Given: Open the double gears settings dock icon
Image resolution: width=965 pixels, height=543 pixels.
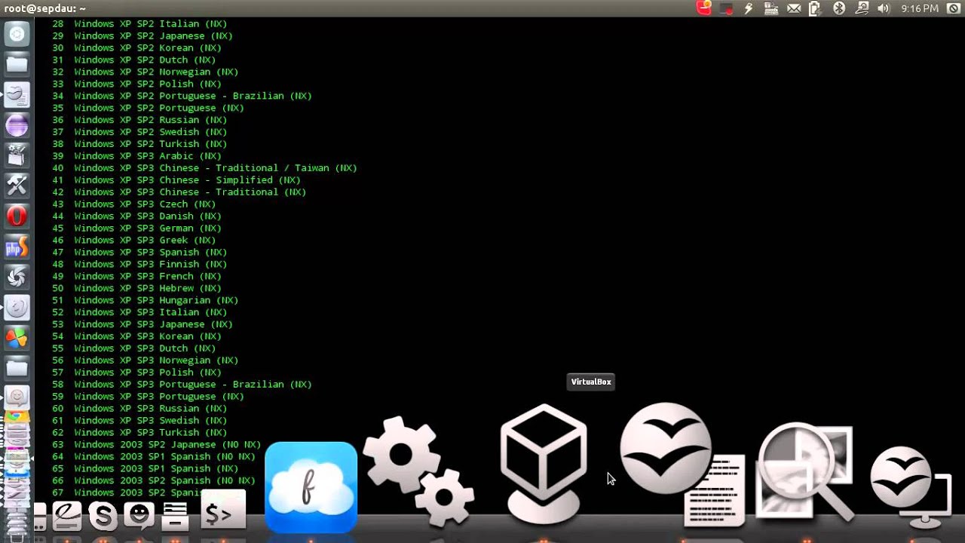Looking at the screenshot, I should (418, 471).
